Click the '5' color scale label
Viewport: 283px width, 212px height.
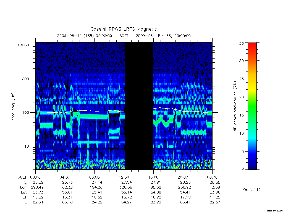tap(242, 152)
